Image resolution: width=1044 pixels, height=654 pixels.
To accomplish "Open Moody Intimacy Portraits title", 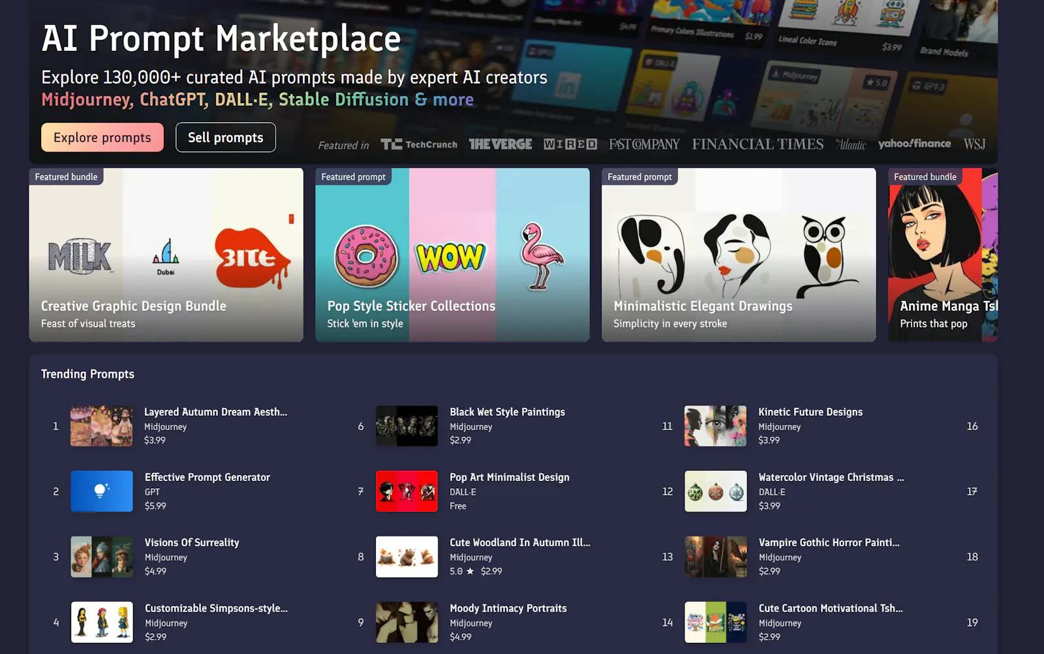I will point(508,608).
